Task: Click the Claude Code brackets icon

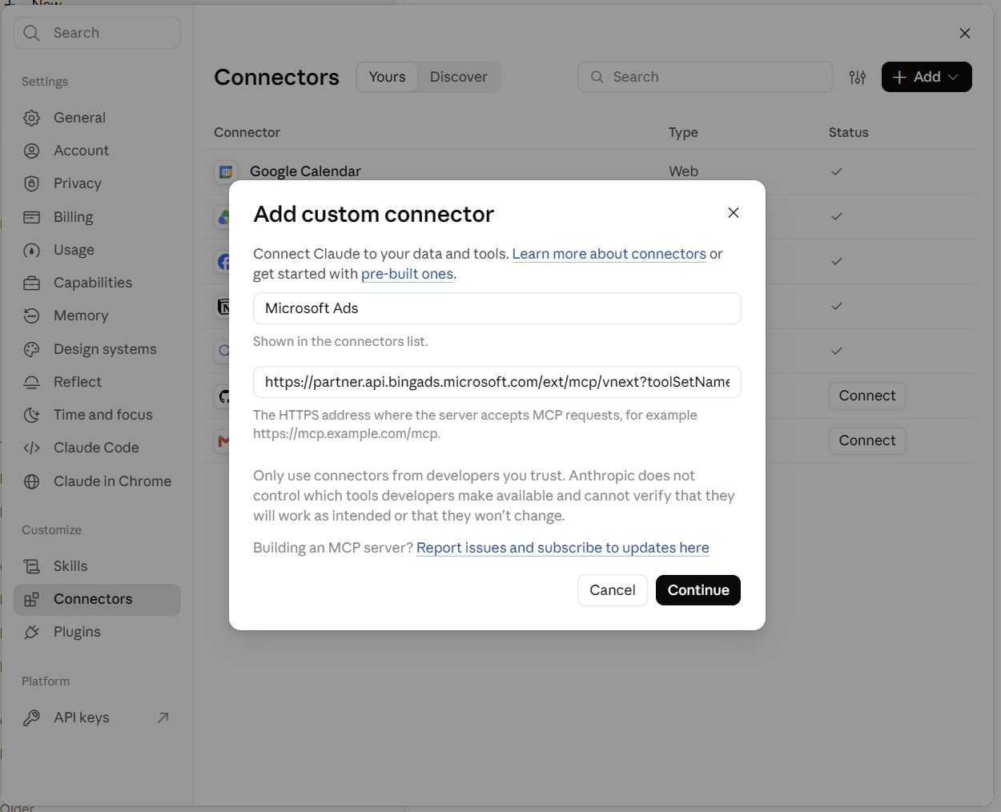Action: pos(31,448)
